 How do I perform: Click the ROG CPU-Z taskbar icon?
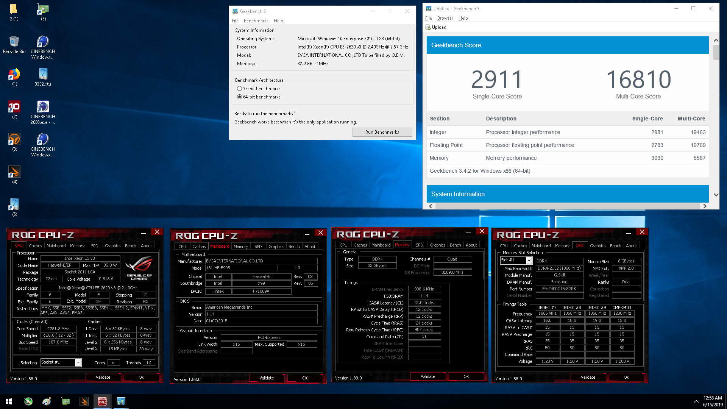pyautogui.click(x=103, y=401)
